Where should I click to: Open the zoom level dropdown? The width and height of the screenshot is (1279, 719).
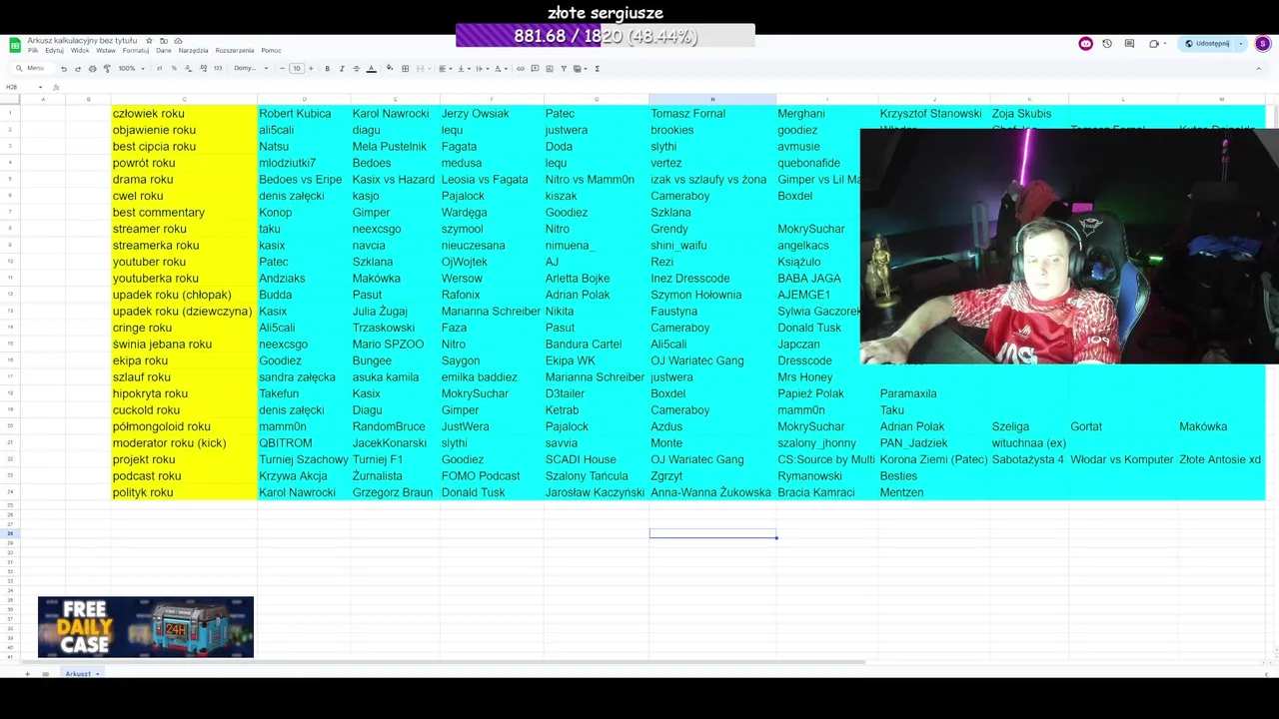click(131, 69)
